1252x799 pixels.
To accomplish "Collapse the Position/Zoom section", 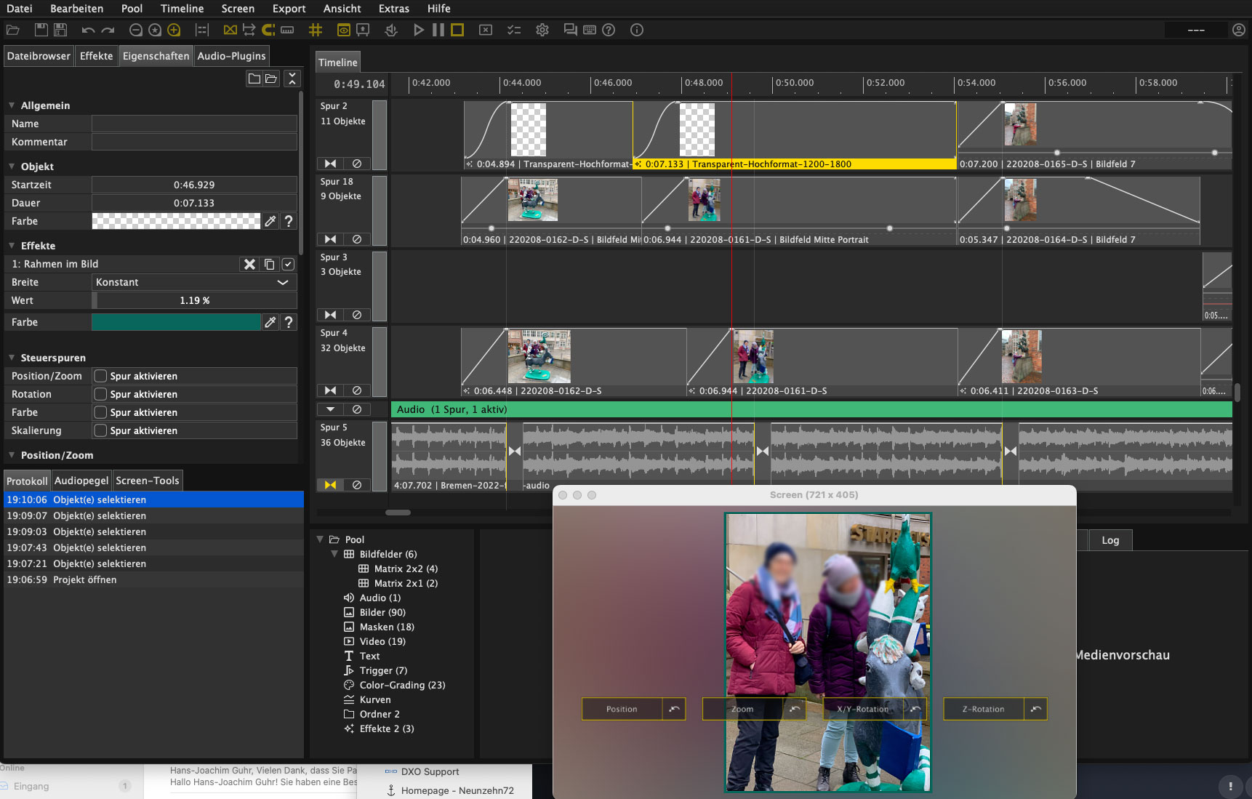I will [x=12, y=455].
